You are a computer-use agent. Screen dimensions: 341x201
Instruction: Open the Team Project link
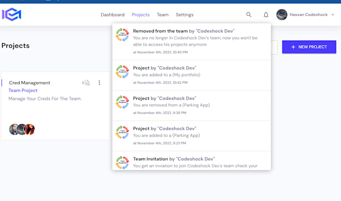coord(23,91)
